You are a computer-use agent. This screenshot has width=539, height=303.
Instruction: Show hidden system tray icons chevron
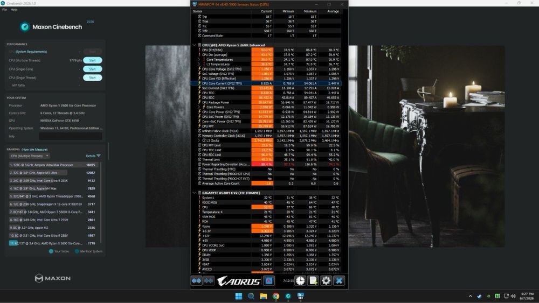(x=470, y=296)
